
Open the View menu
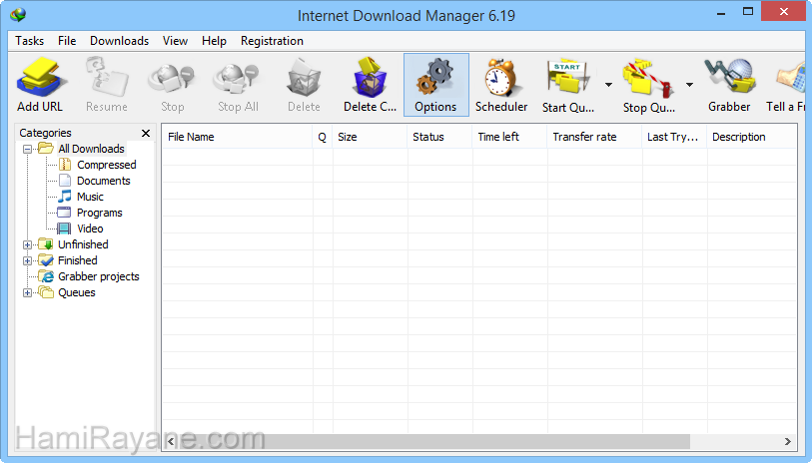[175, 41]
